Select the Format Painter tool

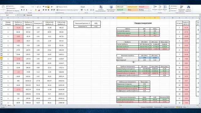point(13,11)
